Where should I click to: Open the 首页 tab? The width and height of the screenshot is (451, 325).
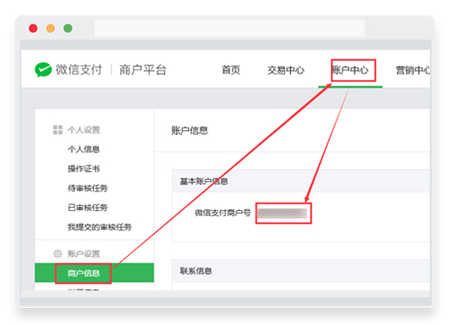[231, 70]
